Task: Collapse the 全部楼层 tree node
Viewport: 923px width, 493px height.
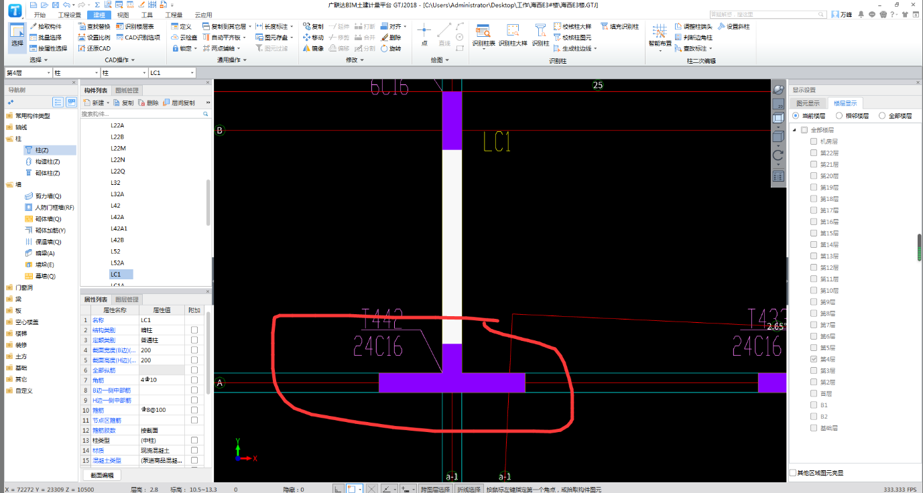Action: (x=795, y=130)
